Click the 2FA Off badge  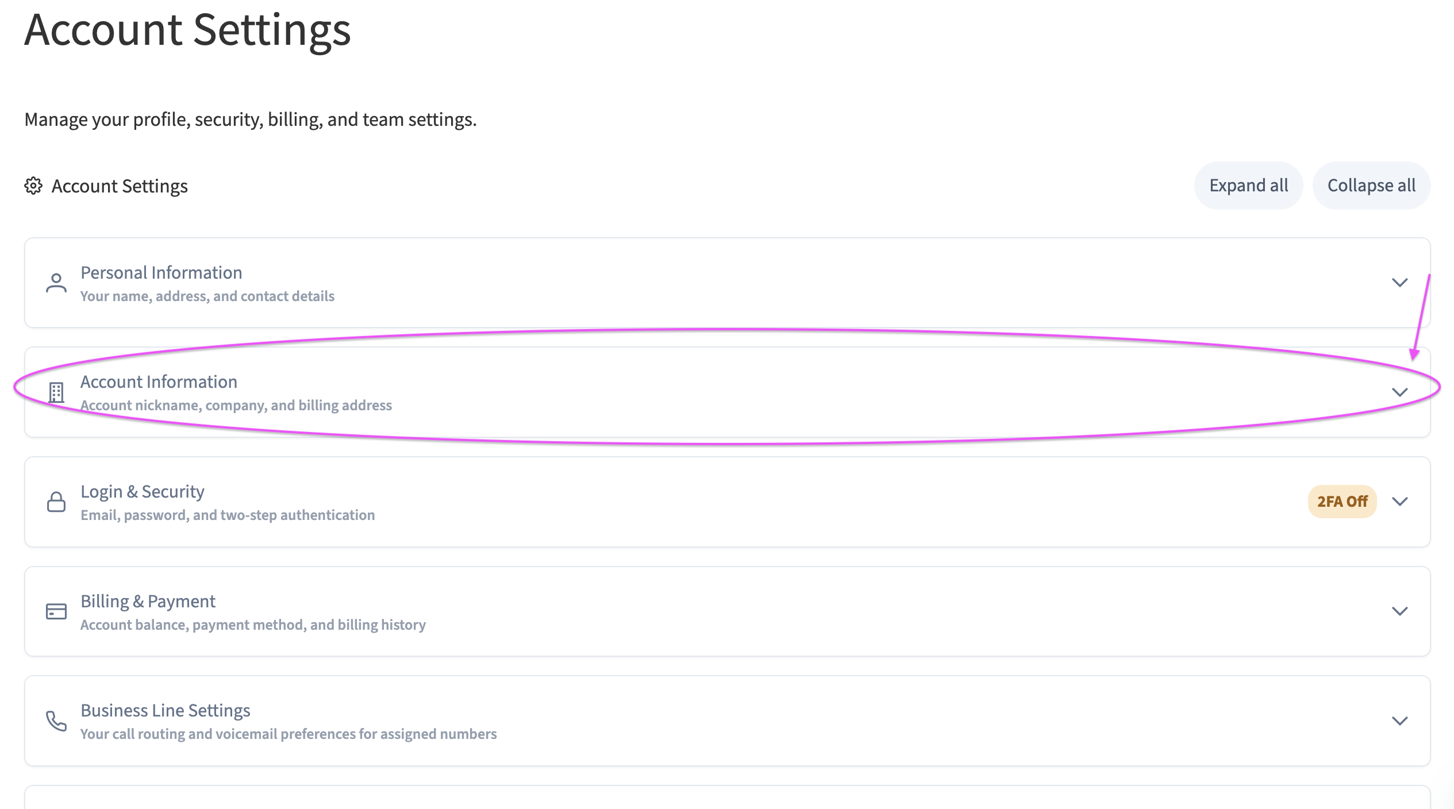click(1342, 502)
